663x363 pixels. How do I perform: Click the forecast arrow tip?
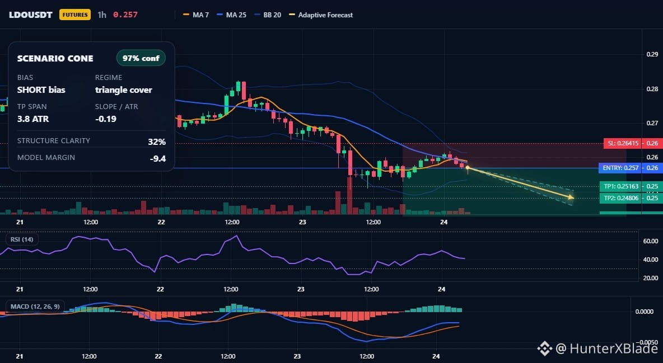571,197
